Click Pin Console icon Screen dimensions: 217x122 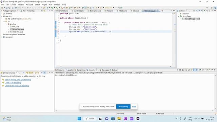[x=200, y=70]
